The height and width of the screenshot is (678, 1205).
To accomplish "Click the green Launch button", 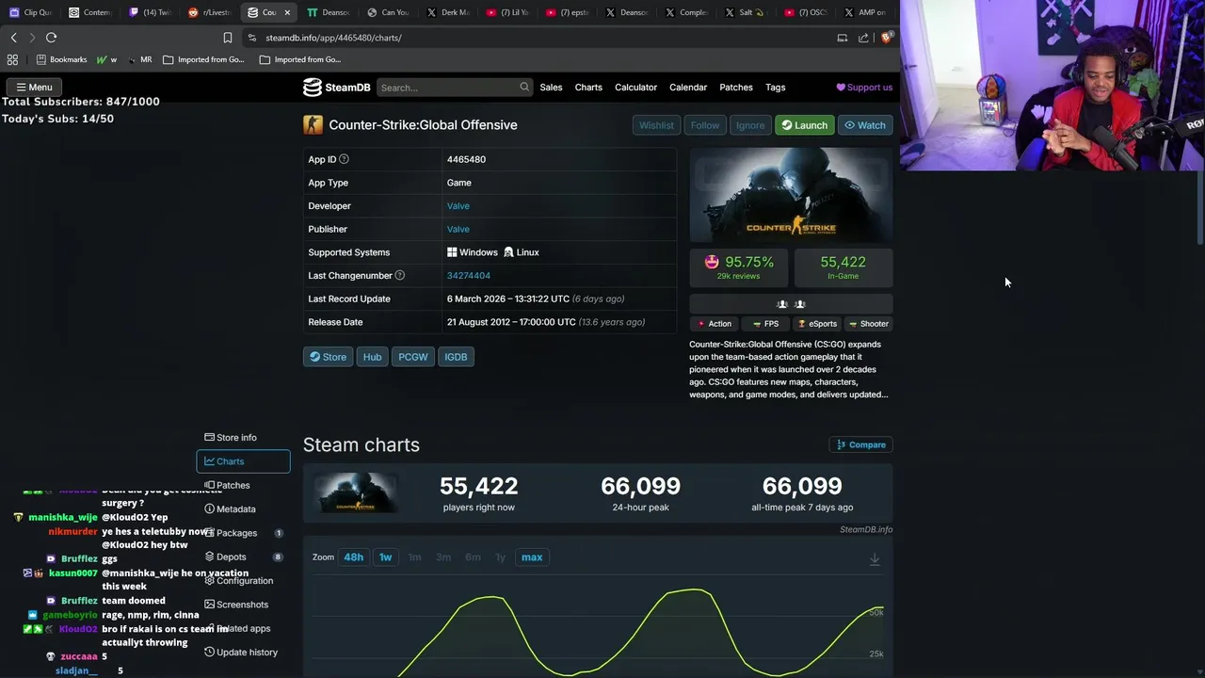I will [805, 125].
